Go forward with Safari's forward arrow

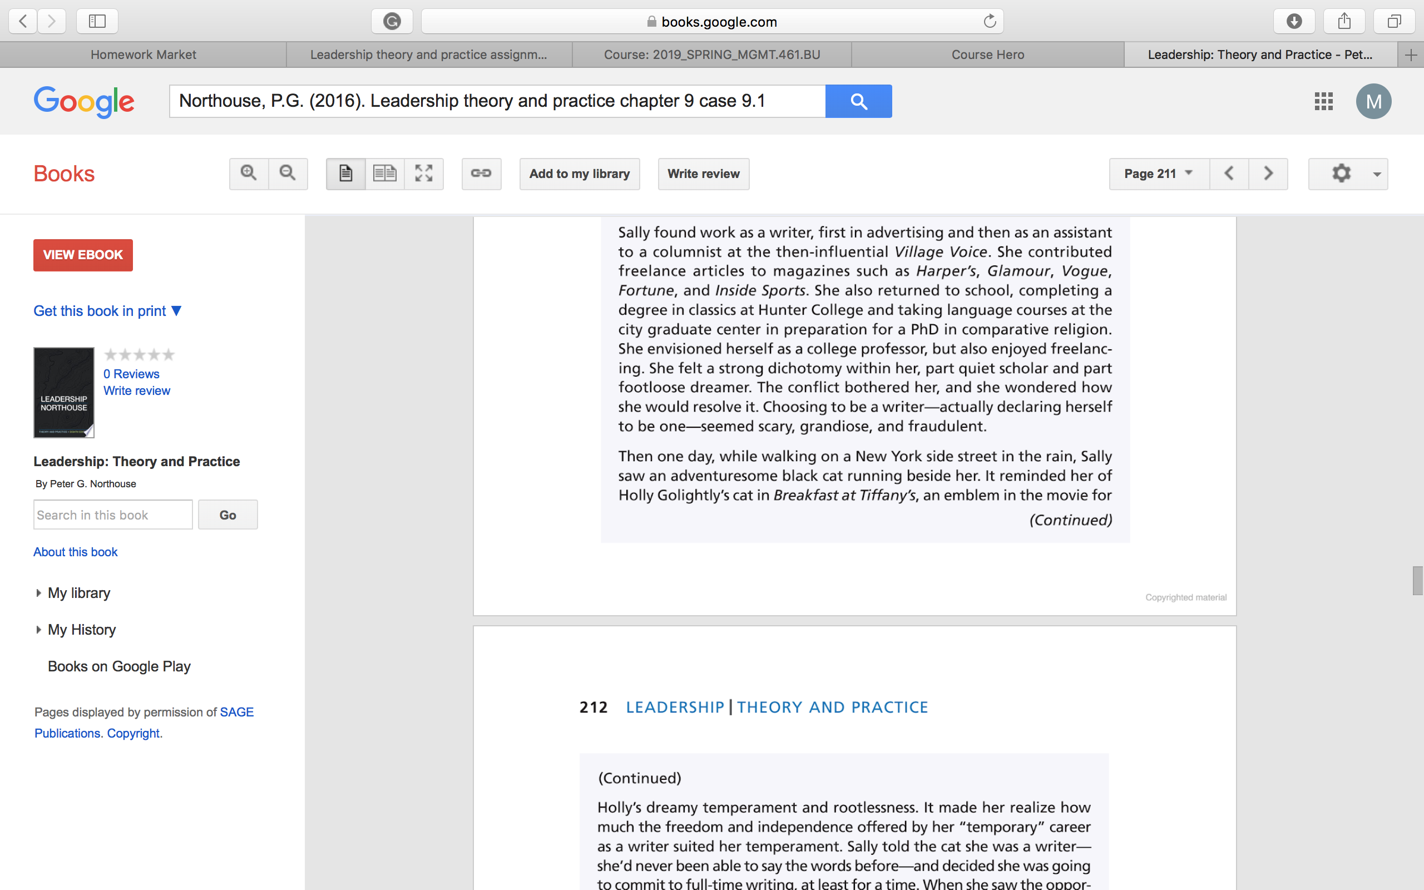tap(52, 21)
